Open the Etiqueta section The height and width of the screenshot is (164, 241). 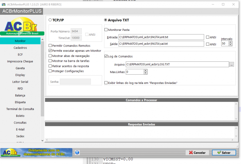tap(20, 102)
